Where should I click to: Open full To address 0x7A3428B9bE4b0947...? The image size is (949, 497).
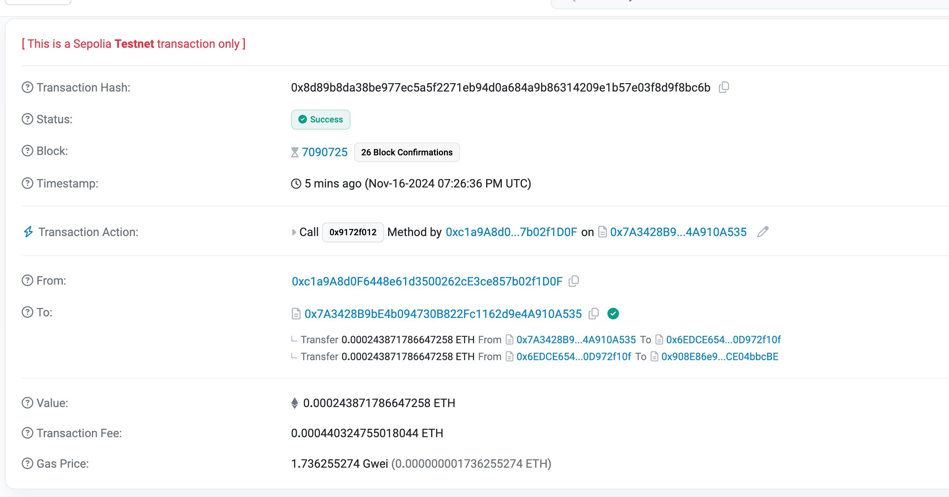coord(443,314)
